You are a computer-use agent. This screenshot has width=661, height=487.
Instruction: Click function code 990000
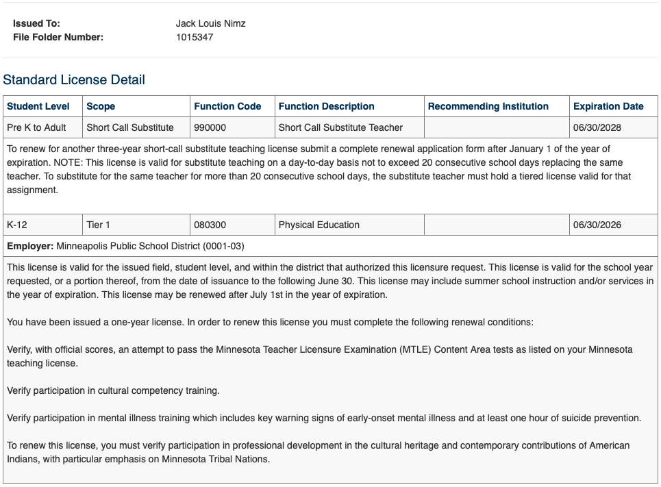(x=210, y=127)
